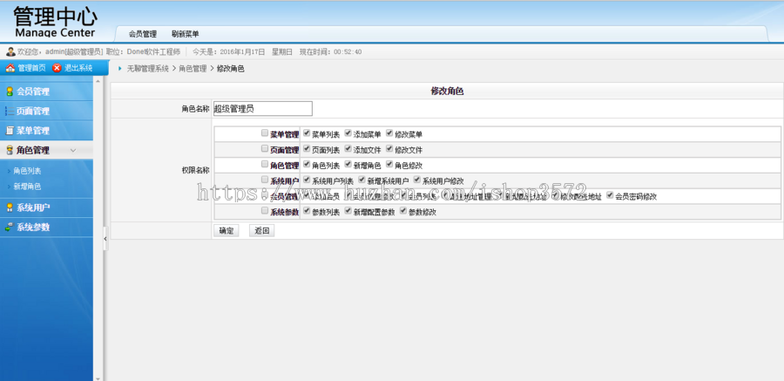This screenshot has width=784, height=381.
Task: Uncheck the 新增系统用户 permission
Action: coord(362,180)
